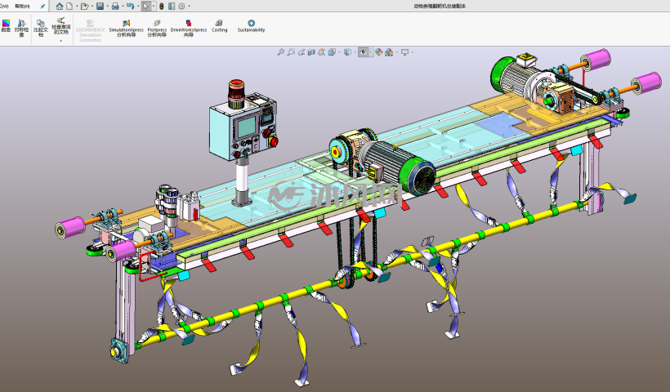Click Previous View icon
The height and width of the screenshot is (392, 670).
tap(301, 52)
